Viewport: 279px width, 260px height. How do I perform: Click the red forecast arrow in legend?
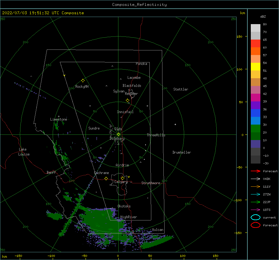255,171
